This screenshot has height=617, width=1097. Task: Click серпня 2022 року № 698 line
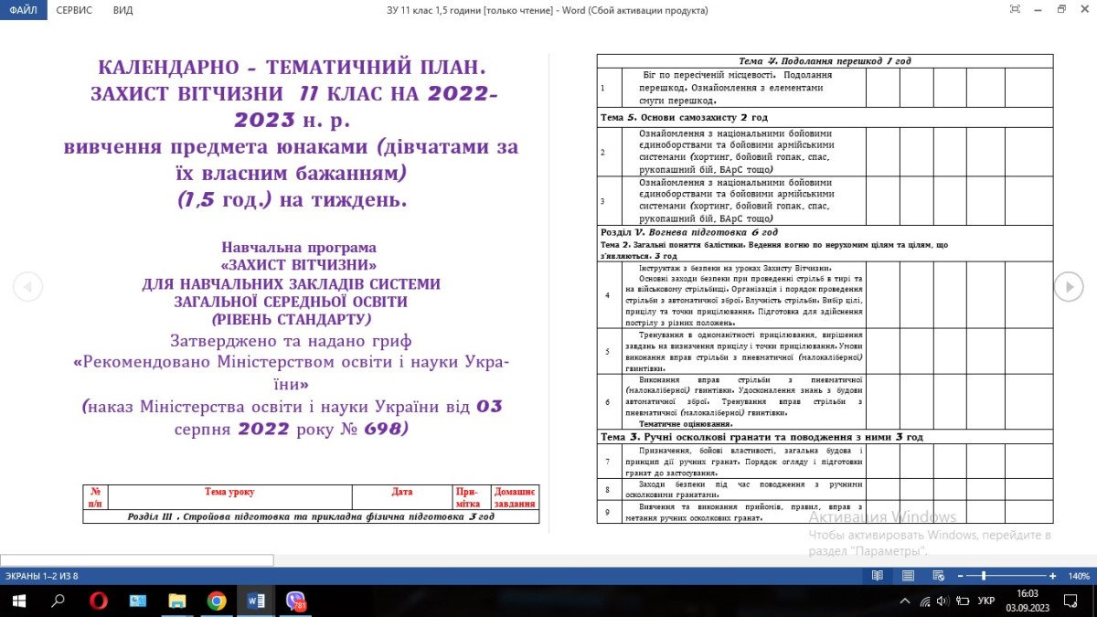click(292, 430)
